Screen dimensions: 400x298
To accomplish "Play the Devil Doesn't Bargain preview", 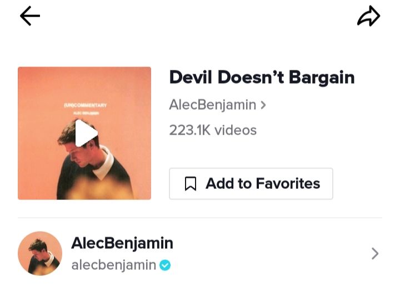I will coord(87,133).
